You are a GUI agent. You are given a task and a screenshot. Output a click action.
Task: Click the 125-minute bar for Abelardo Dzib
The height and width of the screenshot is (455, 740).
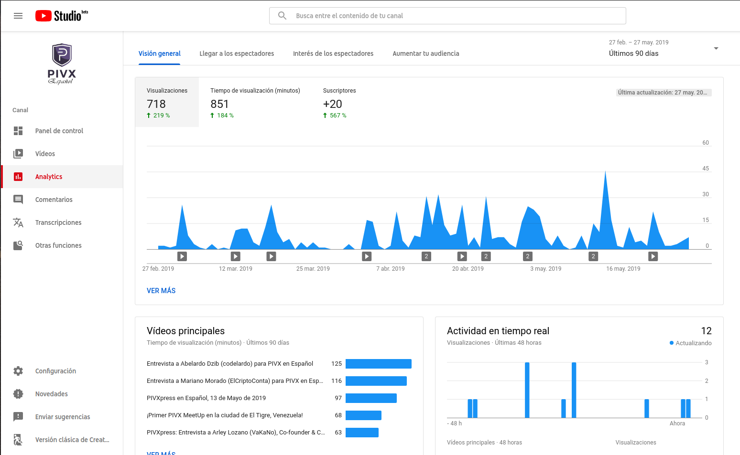coord(379,364)
